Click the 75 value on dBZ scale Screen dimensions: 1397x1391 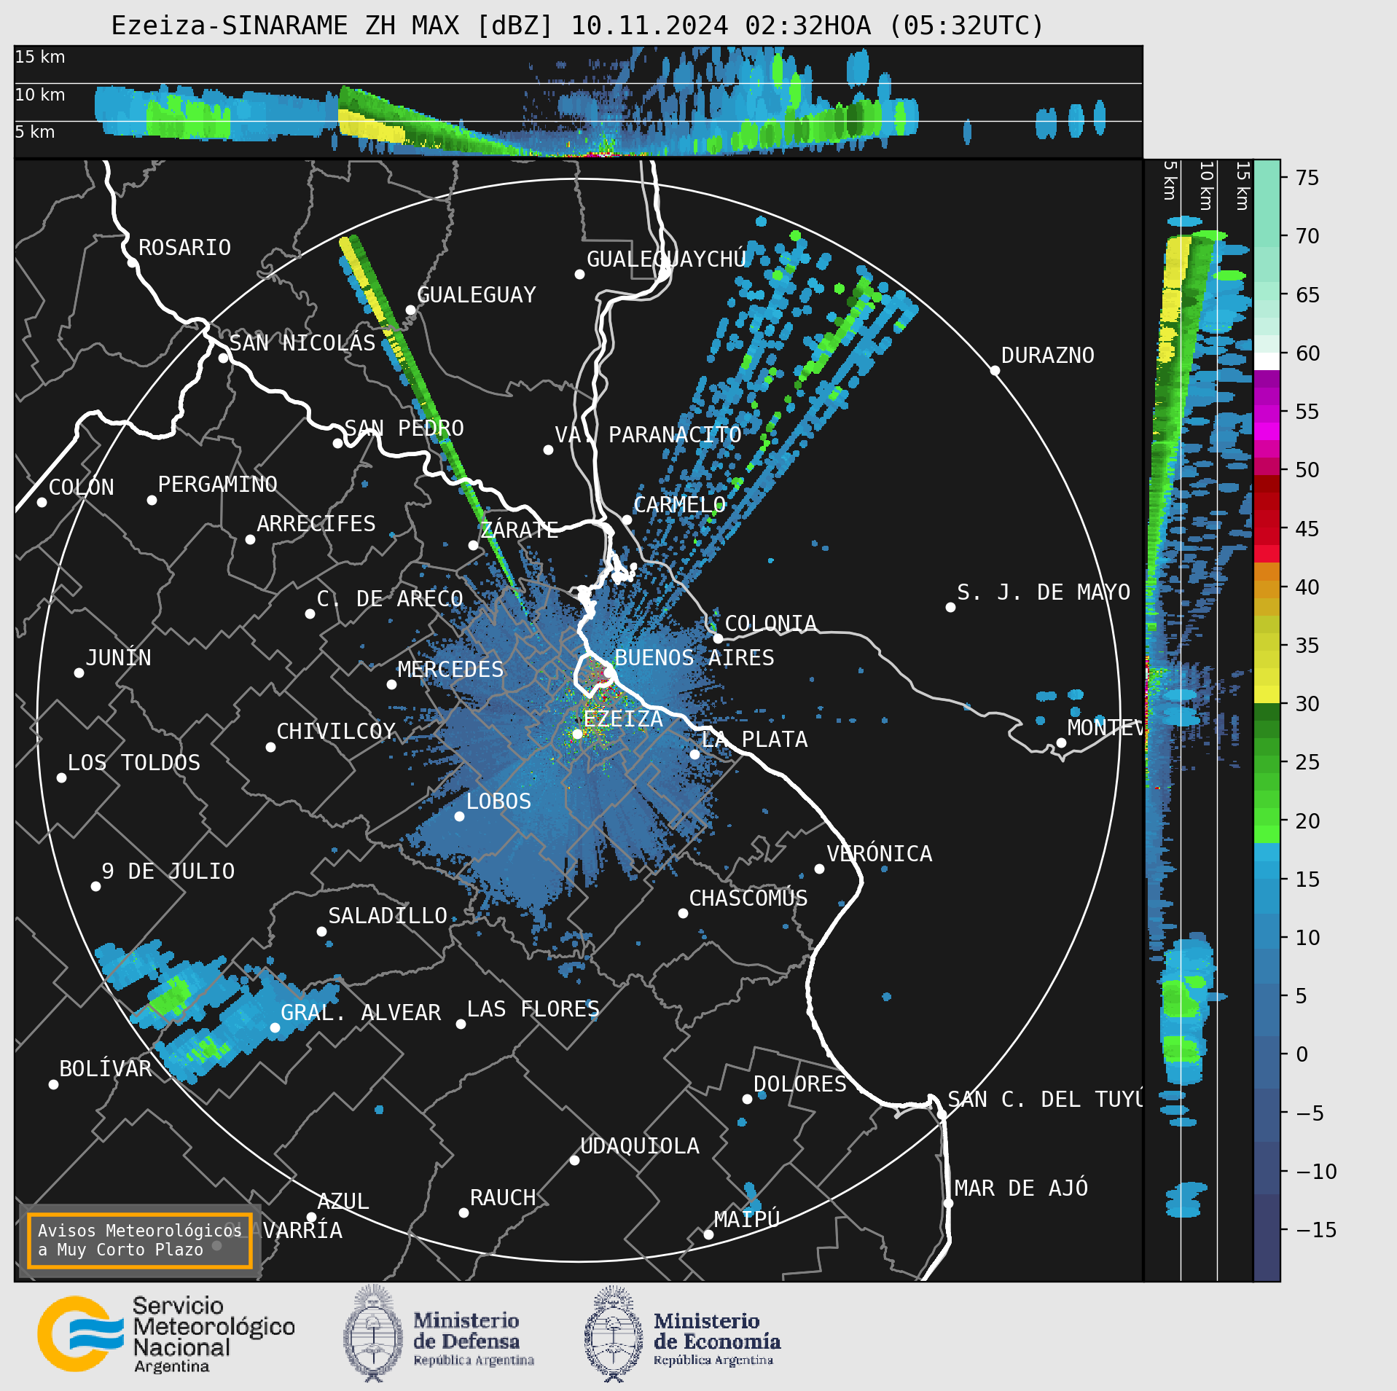coord(1307,178)
